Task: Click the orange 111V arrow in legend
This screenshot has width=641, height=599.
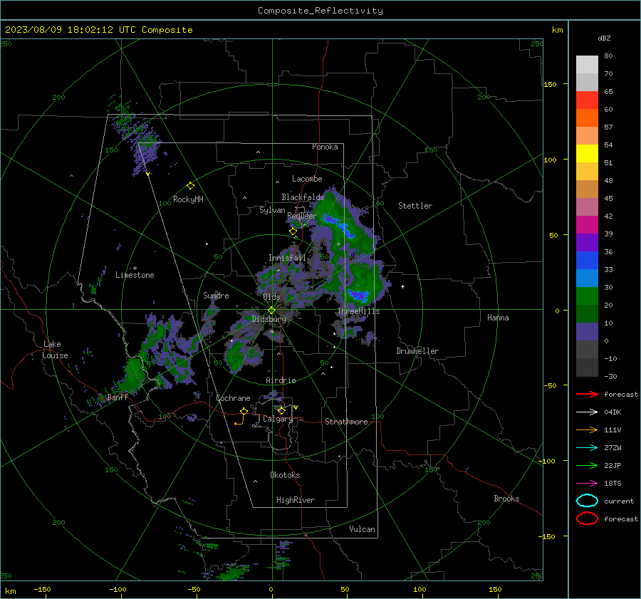Action: pyautogui.click(x=587, y=429)
